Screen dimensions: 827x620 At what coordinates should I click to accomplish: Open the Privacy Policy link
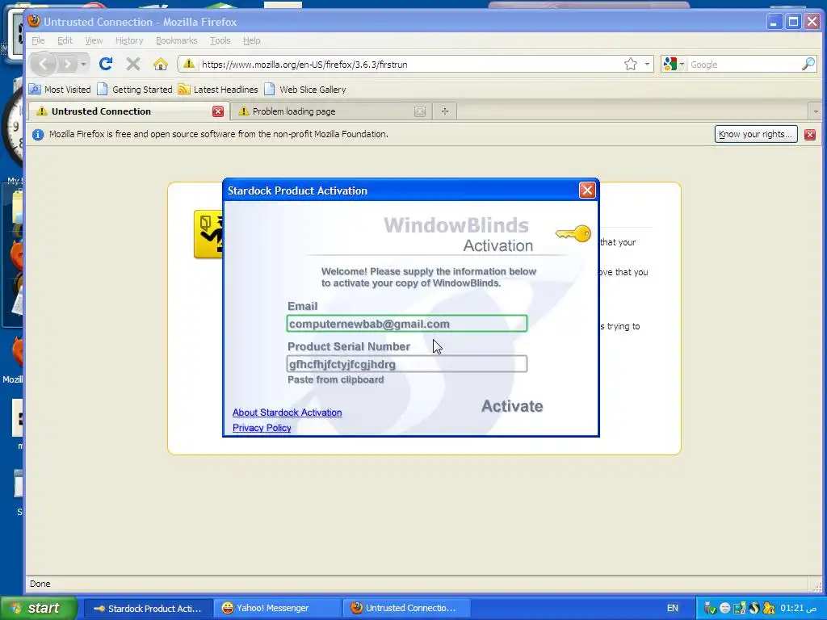click(x=262, y=428)
